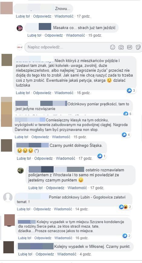Like the 'Comiesięczny klasyk' comment
The height and width of the screenshot is (263, 142).
coord(21,137)
